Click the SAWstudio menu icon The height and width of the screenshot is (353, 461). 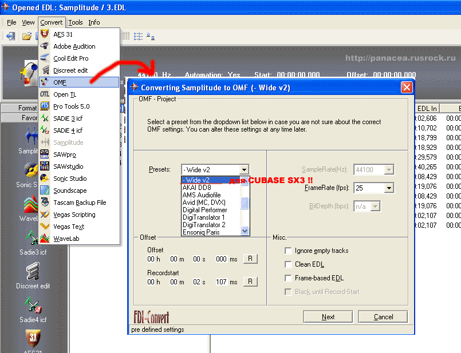pyautogui.click(x=45, y=166)
